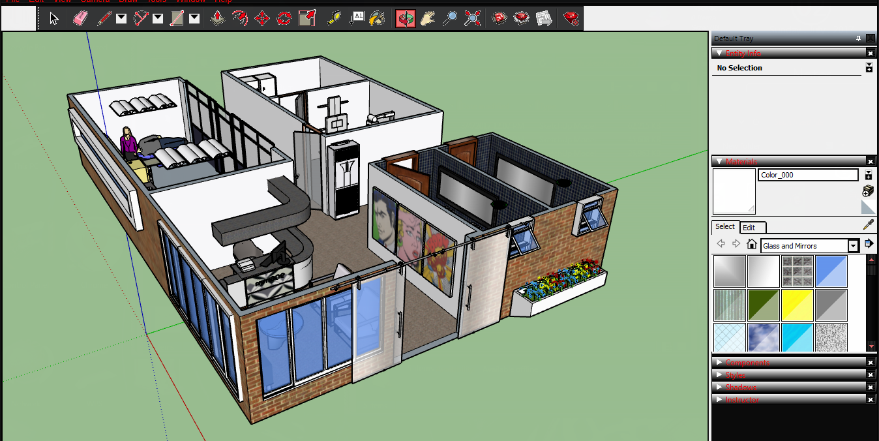The width and height of the screenshot is (879, 441).
Task: Click the materials forward arrow
Action: 736,244
